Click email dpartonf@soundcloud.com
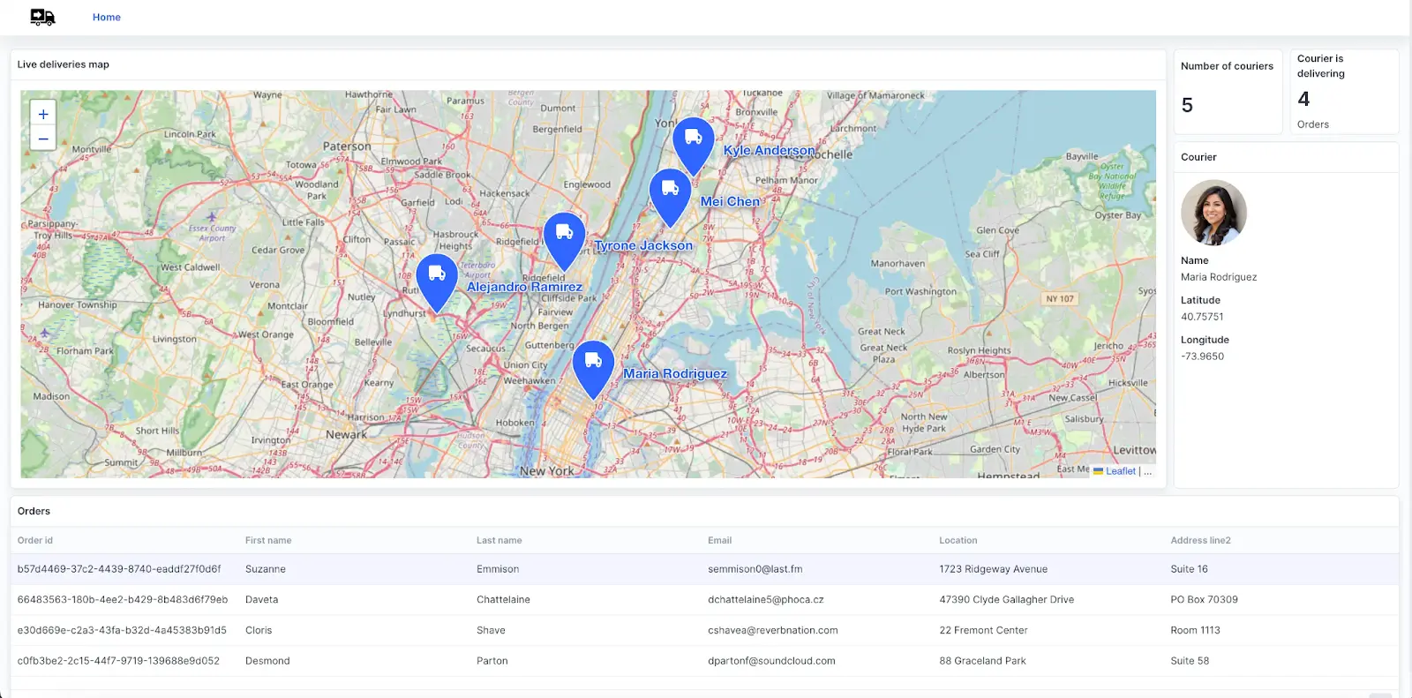This screenshot has width=1412, height=698. pyautogui.click(x=771, y=661)
